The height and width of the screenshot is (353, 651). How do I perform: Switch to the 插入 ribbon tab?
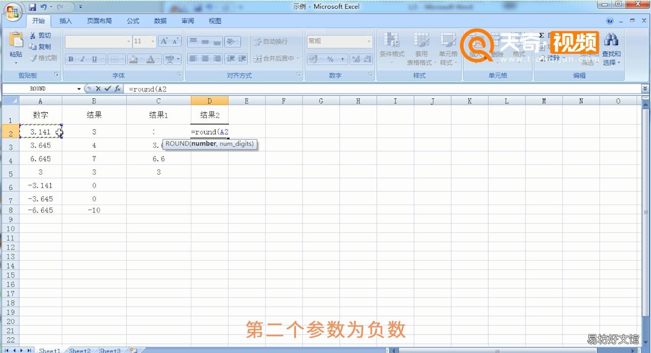pos(66,21)
